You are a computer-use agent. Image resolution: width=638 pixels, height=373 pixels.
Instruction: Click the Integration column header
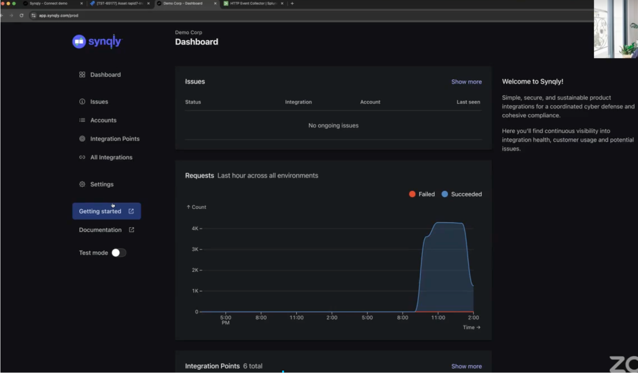[298, 102]
